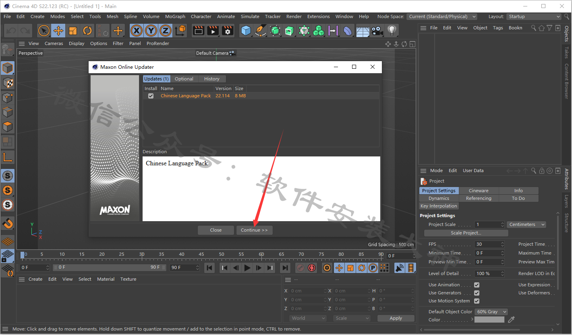Open the Layout Startup dropdown

click(533, 16)
